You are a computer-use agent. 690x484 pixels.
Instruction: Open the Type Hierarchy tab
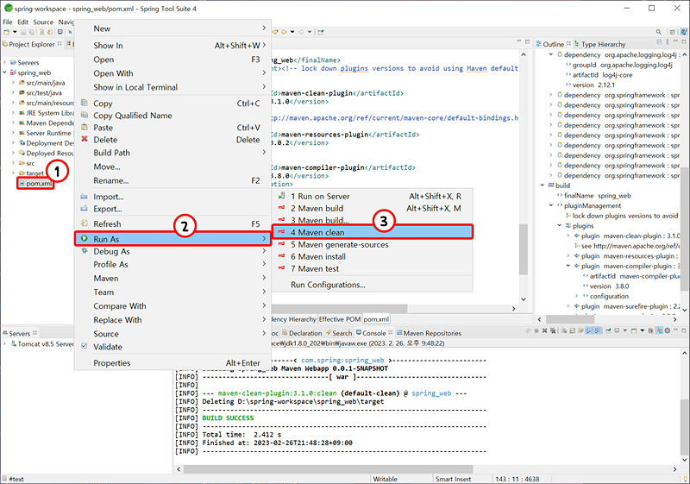(x=599, y=44)
